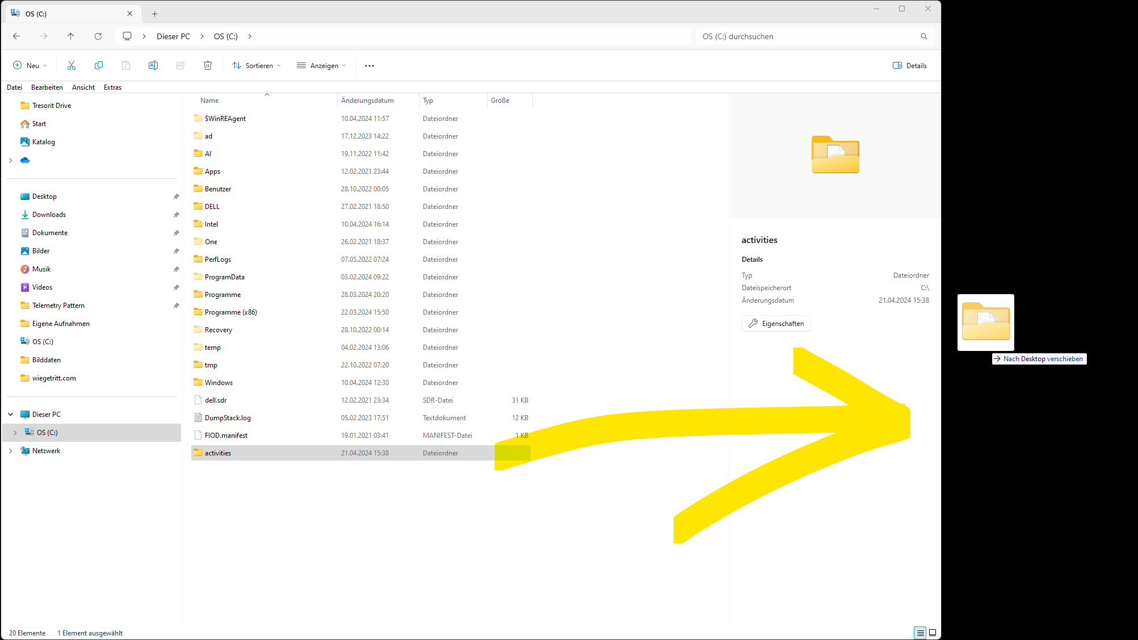Click the OS (C:) durchsuchen search field

click(806, 36)
